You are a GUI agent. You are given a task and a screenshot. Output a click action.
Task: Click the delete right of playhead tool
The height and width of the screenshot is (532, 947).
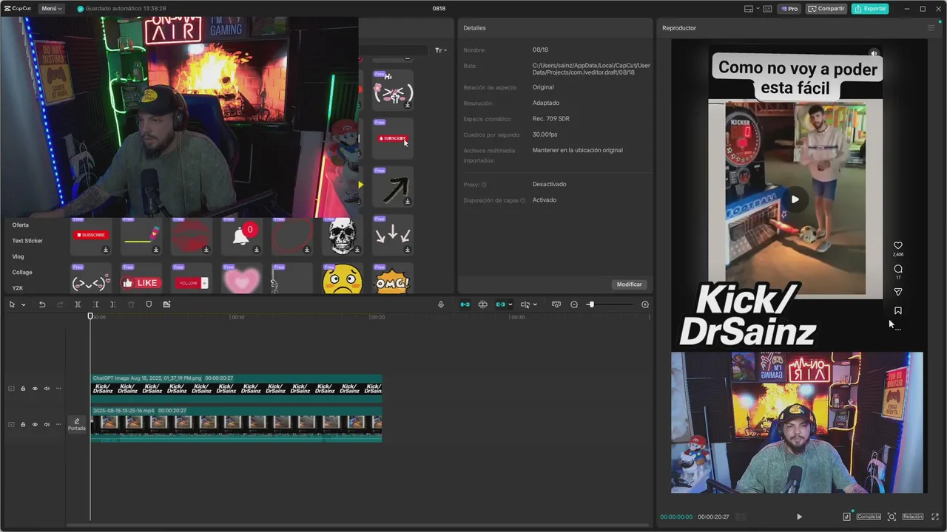[x=112, y=304]
